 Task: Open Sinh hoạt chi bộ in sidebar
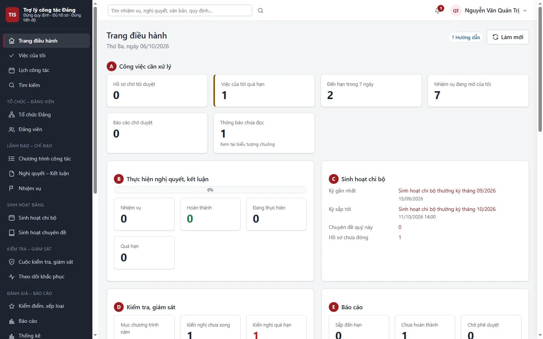46,218
